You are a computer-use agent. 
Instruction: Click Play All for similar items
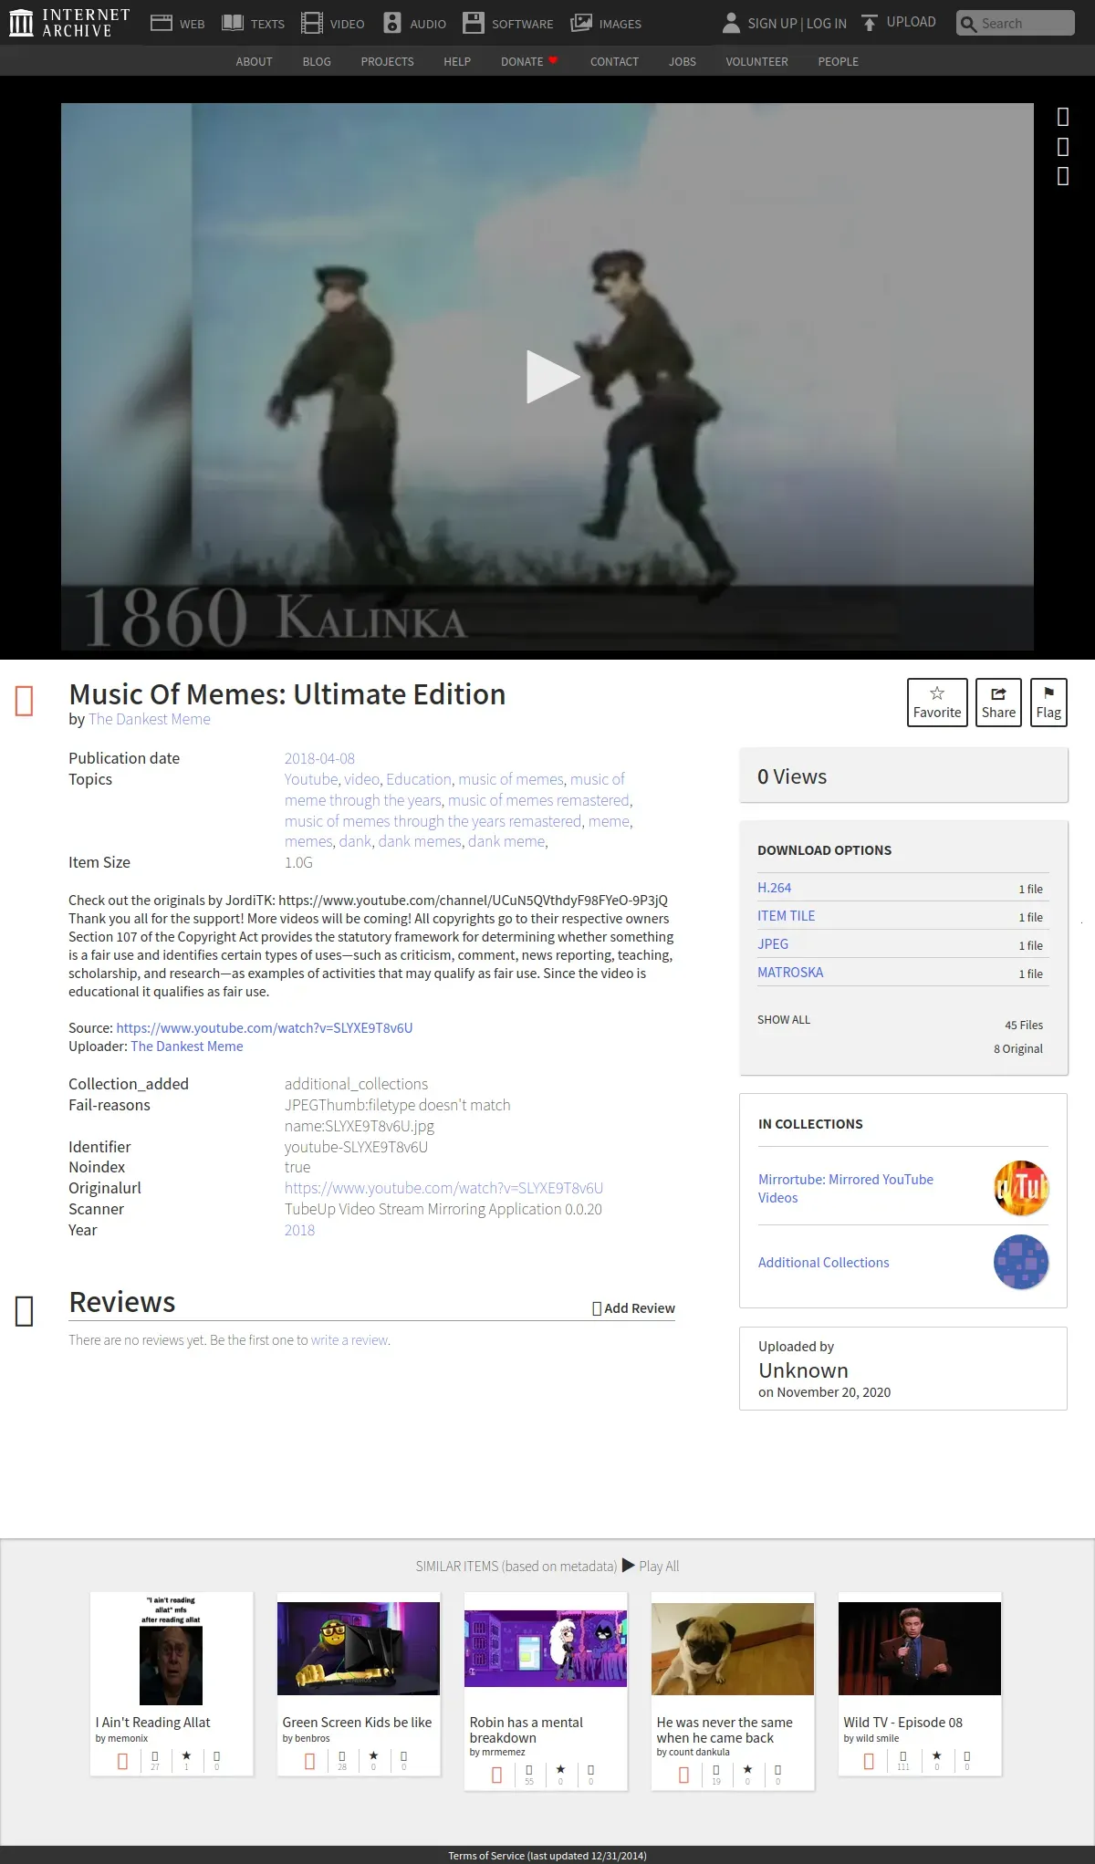651,1566
